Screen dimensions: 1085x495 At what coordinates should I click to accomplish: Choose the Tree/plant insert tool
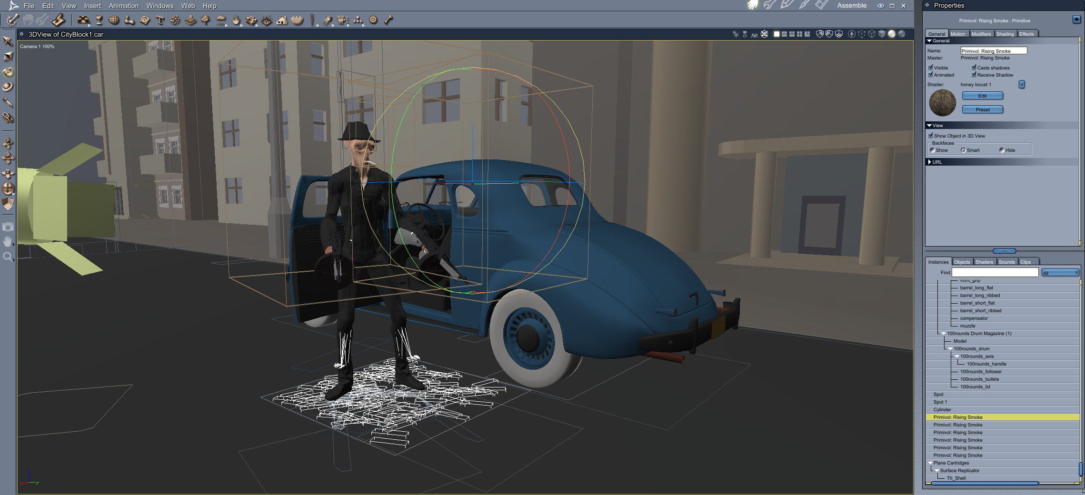pyautogui.click(x=206, y=20)
